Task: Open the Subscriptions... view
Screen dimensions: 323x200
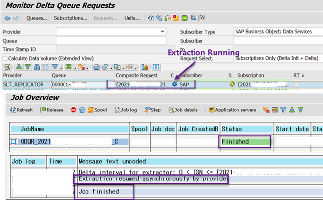Action: [x=70, y=18]
